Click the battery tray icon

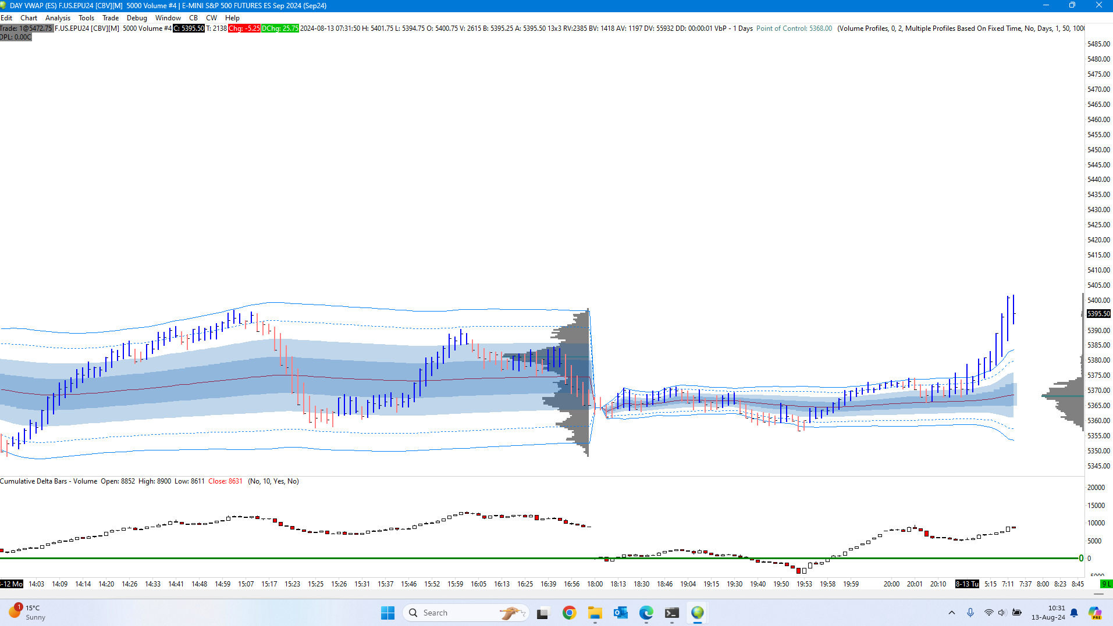tap(1017, 613)
